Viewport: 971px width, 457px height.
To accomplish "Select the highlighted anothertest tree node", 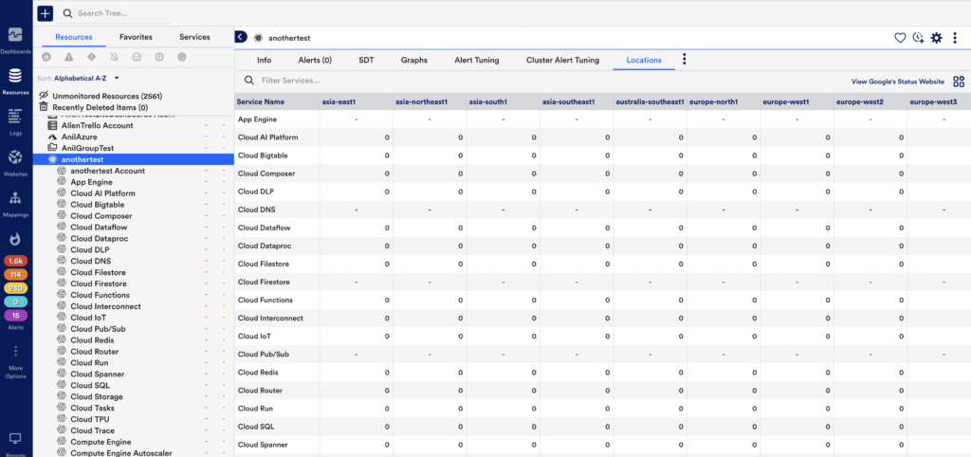I will point(134,160).
